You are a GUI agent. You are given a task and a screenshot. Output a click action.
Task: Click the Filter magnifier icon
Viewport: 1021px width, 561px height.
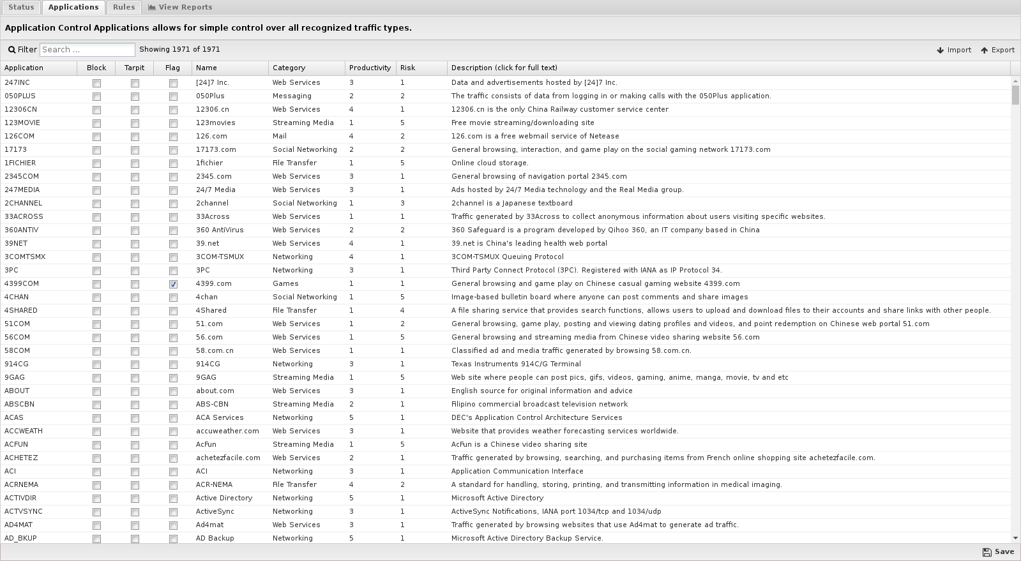[x=11, y=50]
